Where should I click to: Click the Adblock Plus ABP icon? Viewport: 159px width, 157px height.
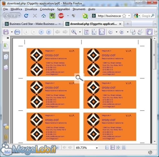[x=61, y=16]
